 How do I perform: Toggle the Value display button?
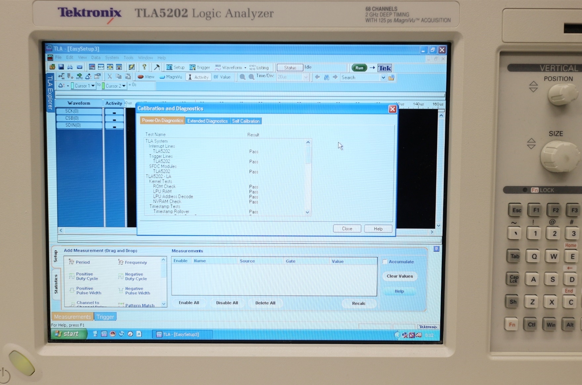pyautogui.click(x=222, y=77)
